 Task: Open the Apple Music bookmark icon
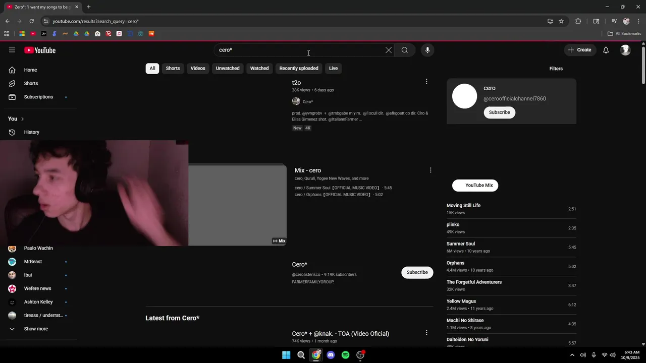(119, 34)
